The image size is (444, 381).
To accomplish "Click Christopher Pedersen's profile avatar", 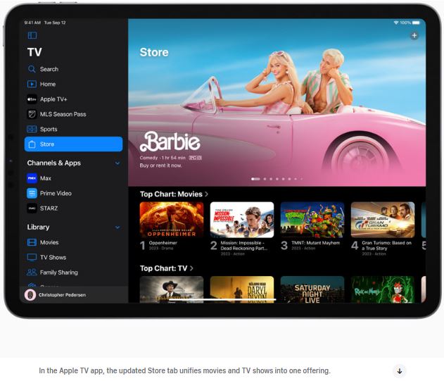I will [x=30, y=295].
